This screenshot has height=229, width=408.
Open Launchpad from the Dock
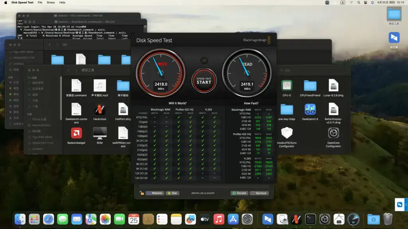(x=34, y=219)
